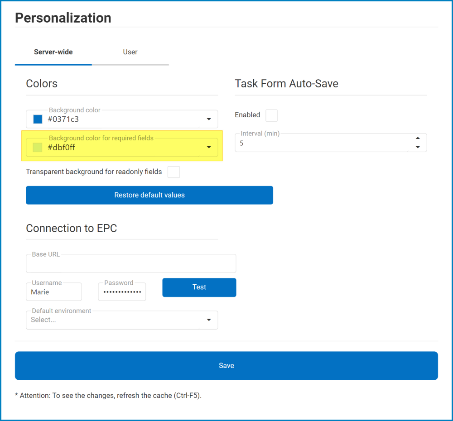Click inside the Base URL field
This screenshot has width=453, height=421.
click(131, 263)
